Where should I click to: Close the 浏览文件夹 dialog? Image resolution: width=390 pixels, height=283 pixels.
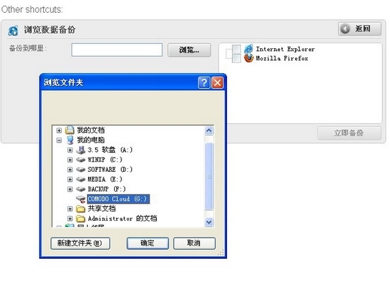pos(218,82)
